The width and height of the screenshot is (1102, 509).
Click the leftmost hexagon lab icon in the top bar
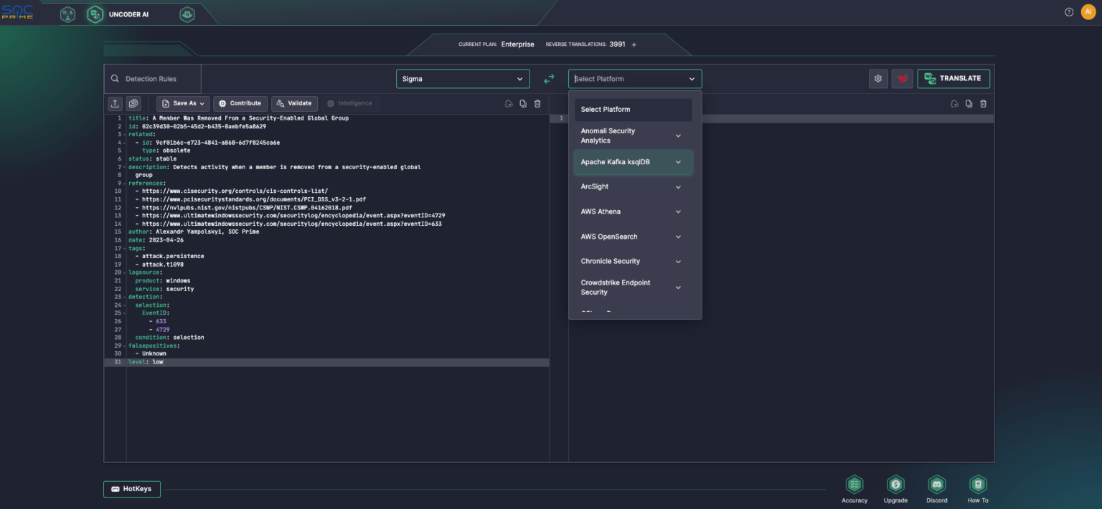click(x=67, y=14)
